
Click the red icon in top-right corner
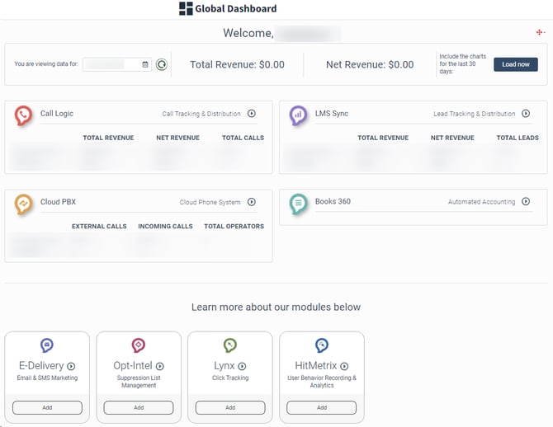pyautogui.click(x=540, y=32)
